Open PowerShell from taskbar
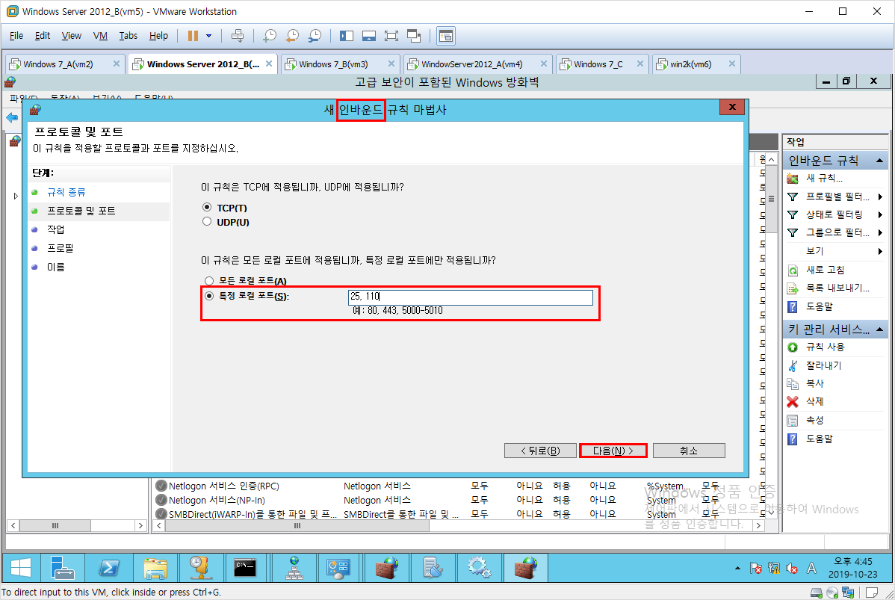 [x=109, y=568]
